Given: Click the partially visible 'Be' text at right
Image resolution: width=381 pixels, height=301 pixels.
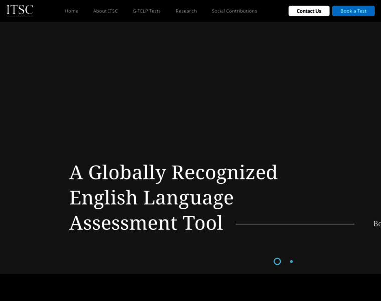Looking at the screenshot, I should coord(376,224).
